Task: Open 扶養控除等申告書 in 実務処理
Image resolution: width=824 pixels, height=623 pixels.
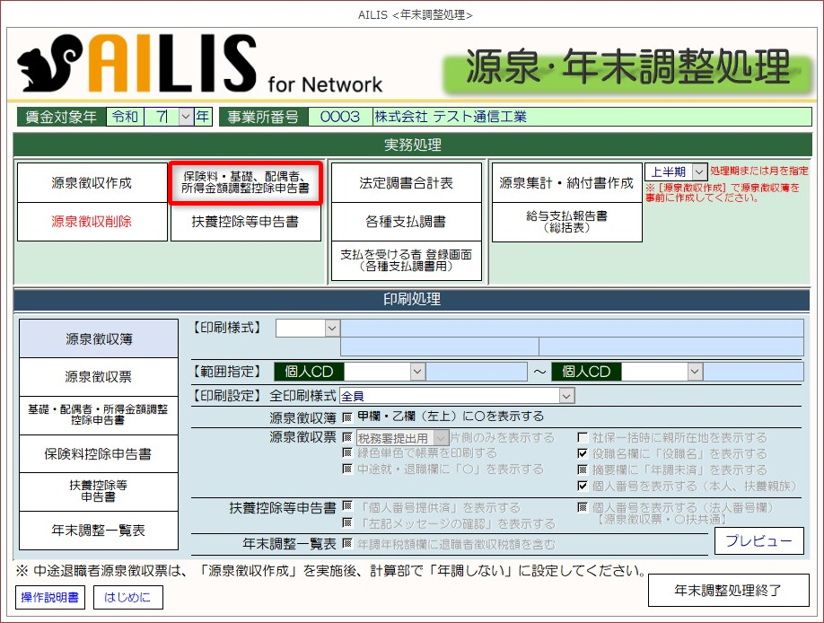Action: tap(245, 222)
